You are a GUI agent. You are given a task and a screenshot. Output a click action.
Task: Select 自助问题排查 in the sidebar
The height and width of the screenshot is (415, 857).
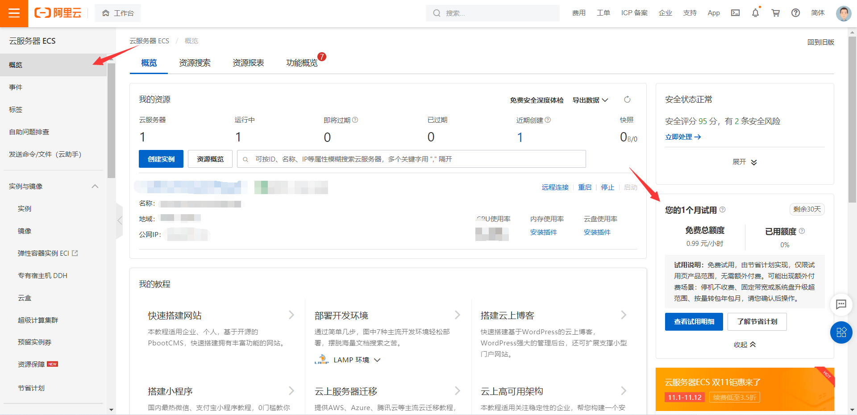point(54,132)
